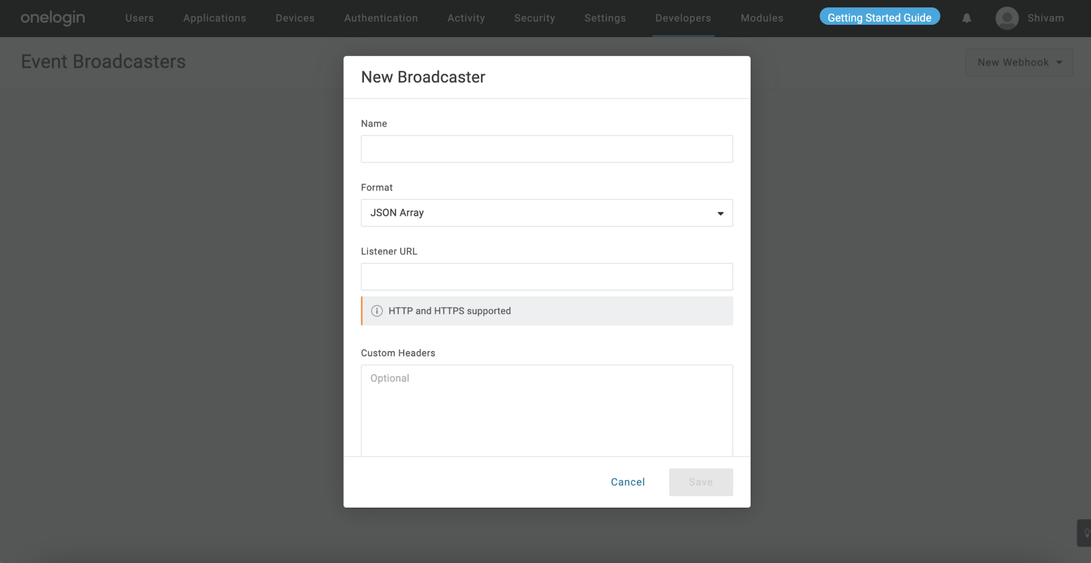Click the Event Broadcasters page heading
Image resolution: width=1091 pixels, height=563 pixels.
(103, 62)
